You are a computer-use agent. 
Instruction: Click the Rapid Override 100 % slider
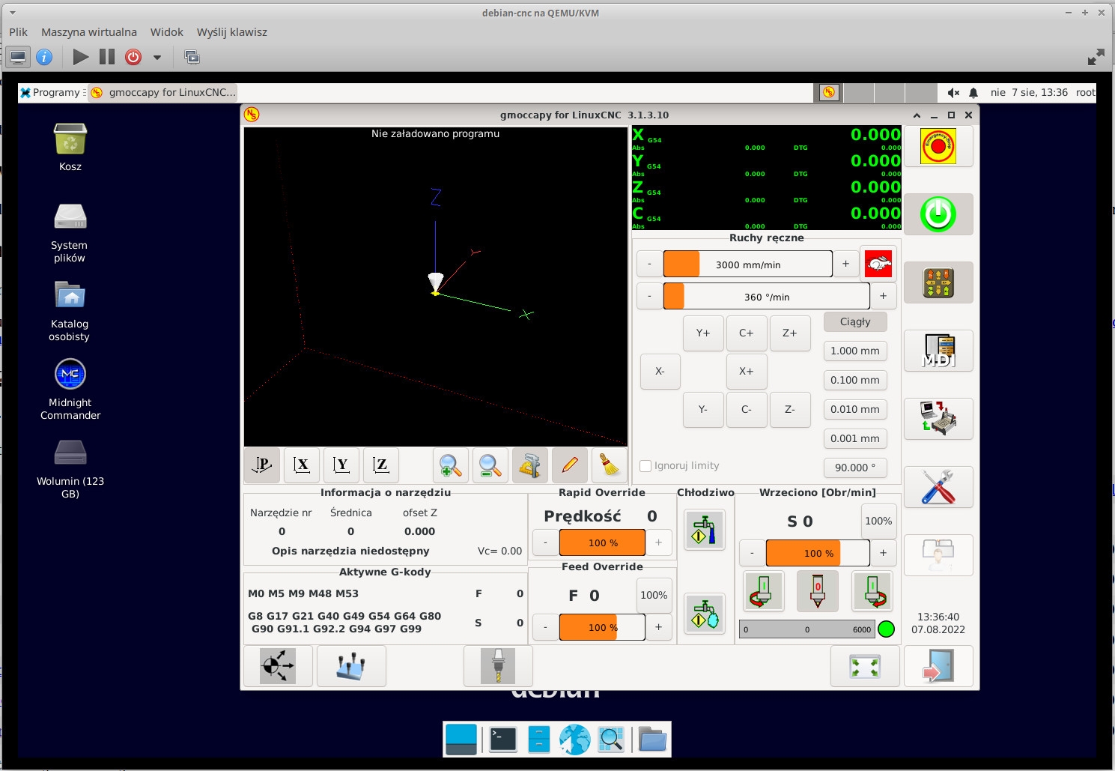pos(602,542)
